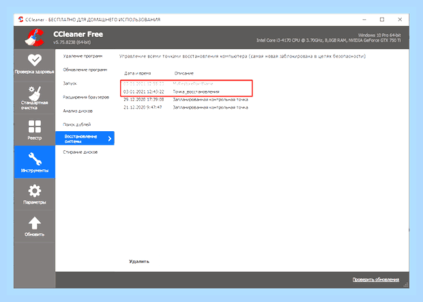Image resolution: width=423 pixels, height=302 pixels.
Task: Select restore point dated 29.12.2020 17:39:08
Action: pyautogui.click(x=186, y=99)
